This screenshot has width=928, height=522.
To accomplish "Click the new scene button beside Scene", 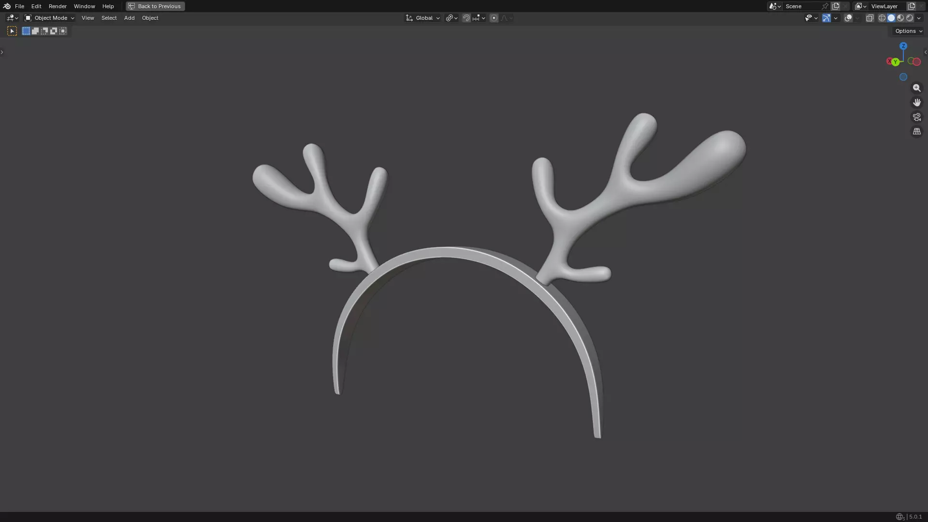I will [836, 6].
